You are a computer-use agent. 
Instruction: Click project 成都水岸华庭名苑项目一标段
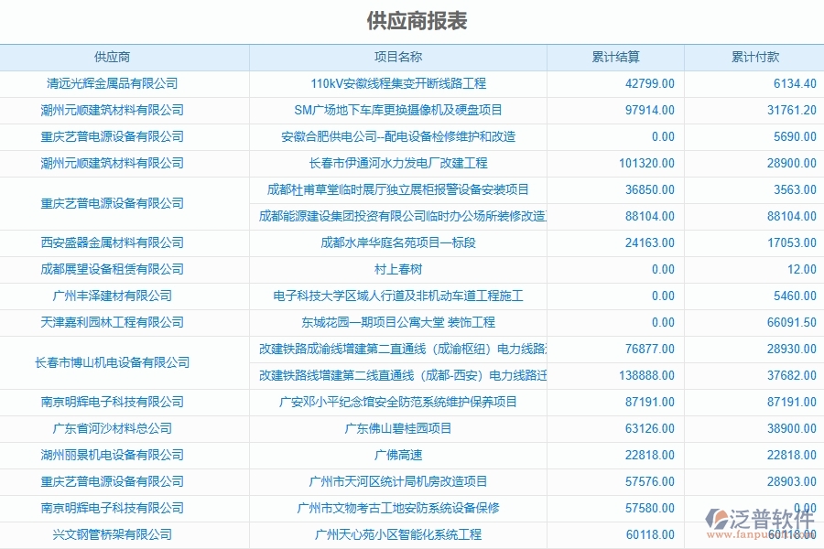(x=397, y=242)
